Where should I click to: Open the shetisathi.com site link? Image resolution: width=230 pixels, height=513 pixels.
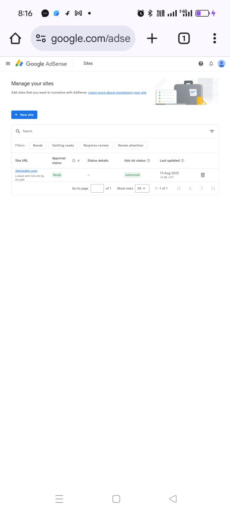[26, 171]
